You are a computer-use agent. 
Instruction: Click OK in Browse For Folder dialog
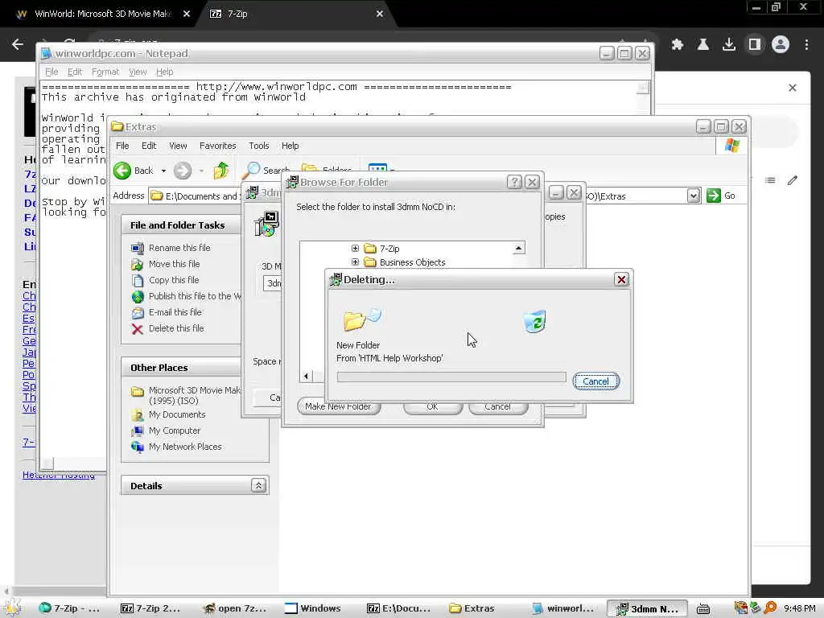[x=432, y=406]
